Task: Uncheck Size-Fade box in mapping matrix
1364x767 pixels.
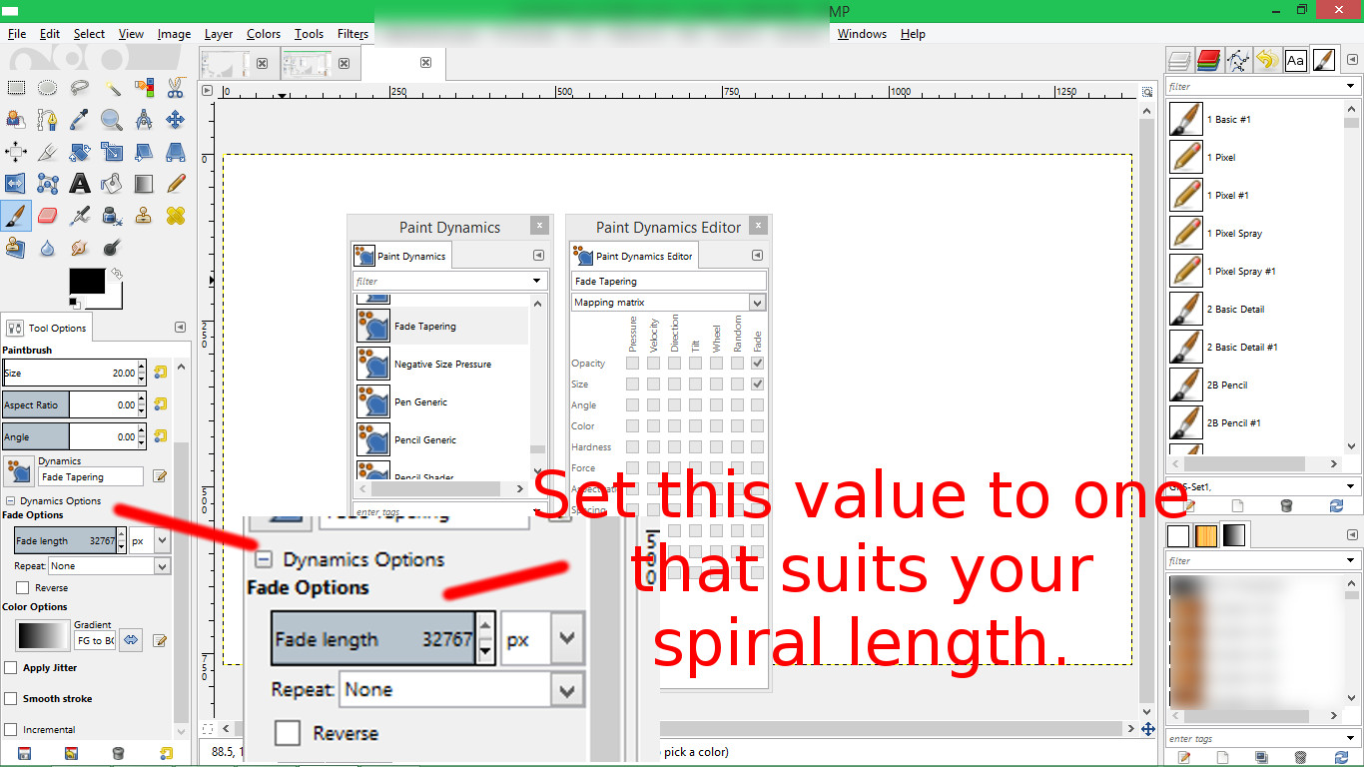Action: tap(758, 384)
